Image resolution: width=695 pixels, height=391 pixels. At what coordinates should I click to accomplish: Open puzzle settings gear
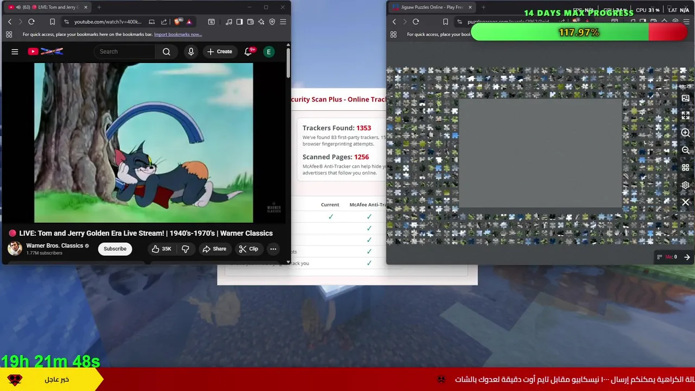(685, 185)
